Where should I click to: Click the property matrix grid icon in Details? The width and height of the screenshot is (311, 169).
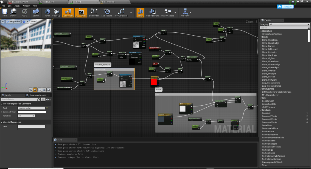pyautogui.click(x=43, y=100)
